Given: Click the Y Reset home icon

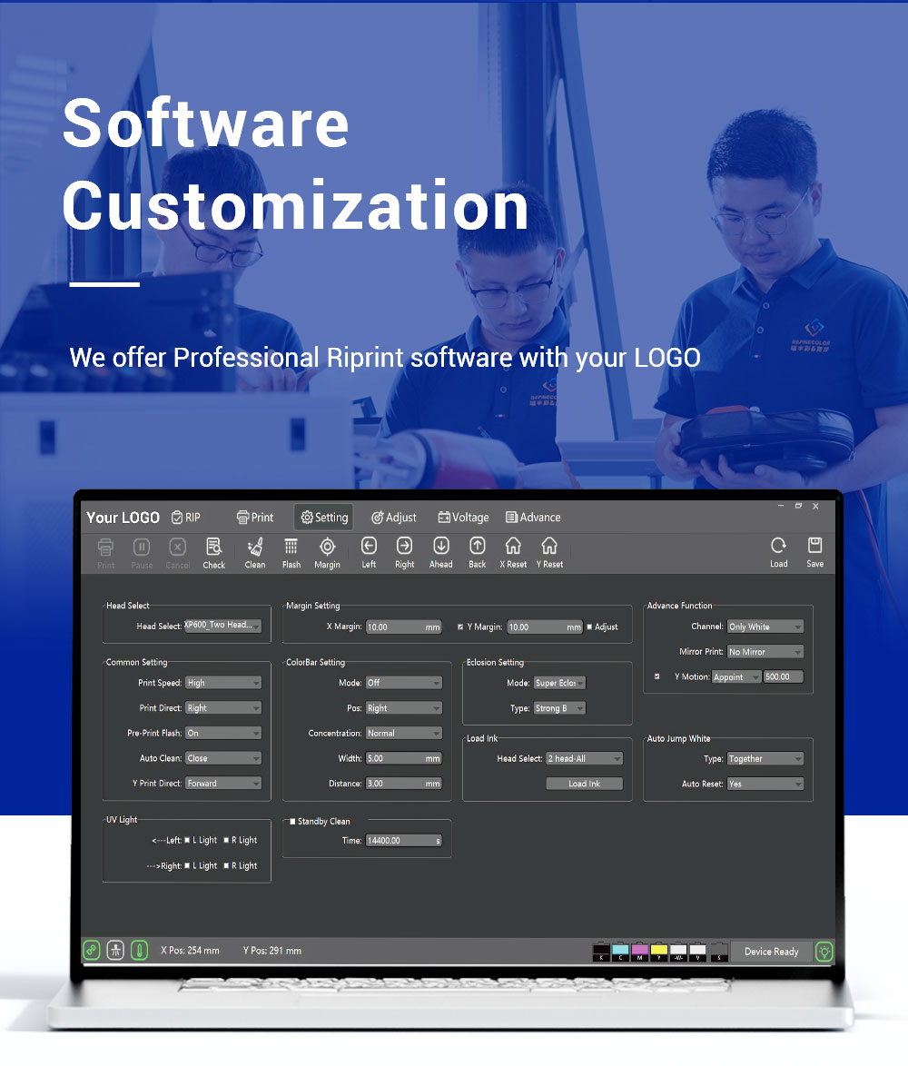Looking at the screenshot, I should click(549, 552).
